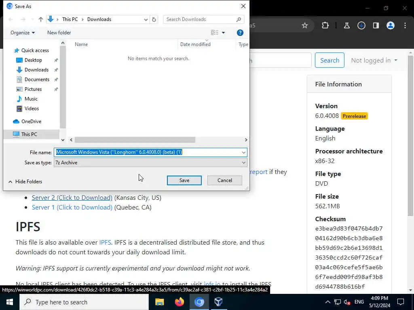The width and height of the screenshot is (414, 310).
Task: Click the Downloads breadcrumb in address bar
Action: (99, 19)
